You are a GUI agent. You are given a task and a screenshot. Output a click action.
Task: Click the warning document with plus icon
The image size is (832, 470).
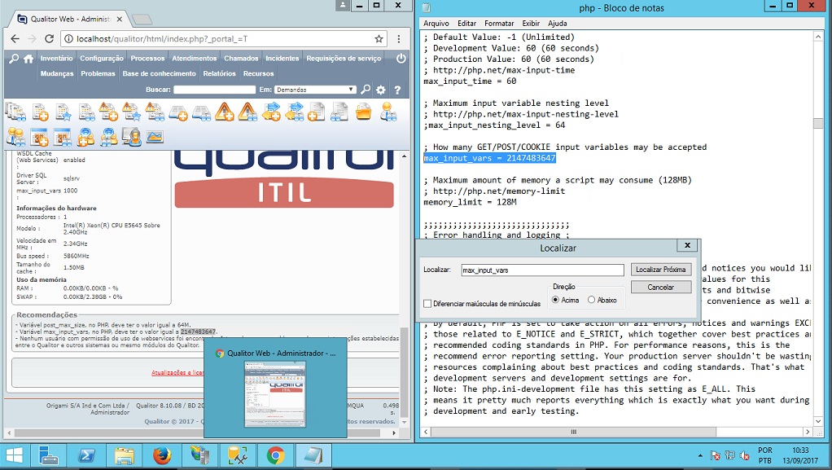tap(109, 112)
